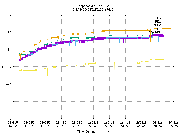The height and width of the screenshot is (134, 179).
Task: Select the NPD1 legend entry text
Action: pyautogui.click(x=157, y=21)
